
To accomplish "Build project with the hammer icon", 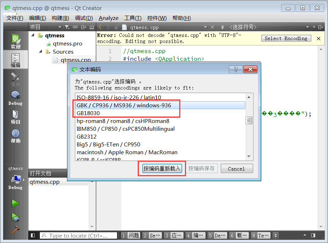I will click(x=16, y=230).
